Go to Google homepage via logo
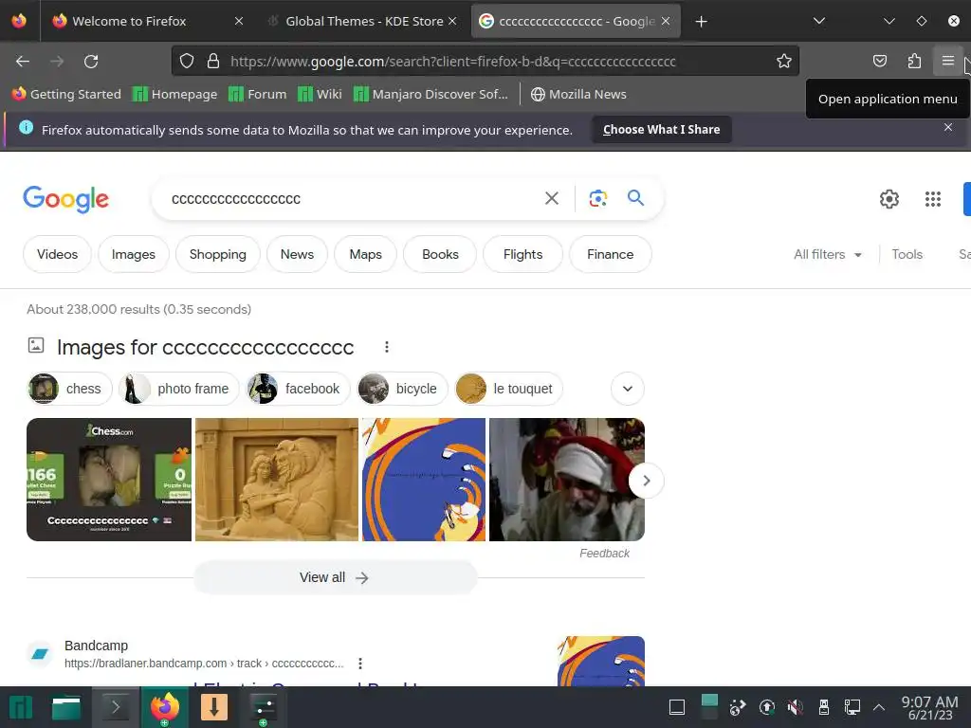This screenshot has height=728, width=971. (x=65, y=199)
